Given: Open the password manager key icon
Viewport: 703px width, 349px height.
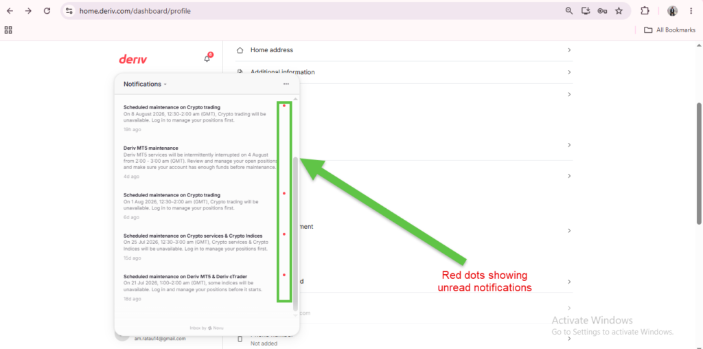Looking at the screenshot, I should point(602,11).
